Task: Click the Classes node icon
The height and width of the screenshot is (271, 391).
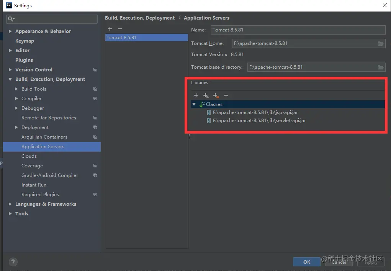Action: tap(202, 104)
